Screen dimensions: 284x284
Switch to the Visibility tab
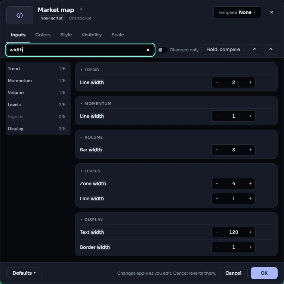tap(92, 35)
